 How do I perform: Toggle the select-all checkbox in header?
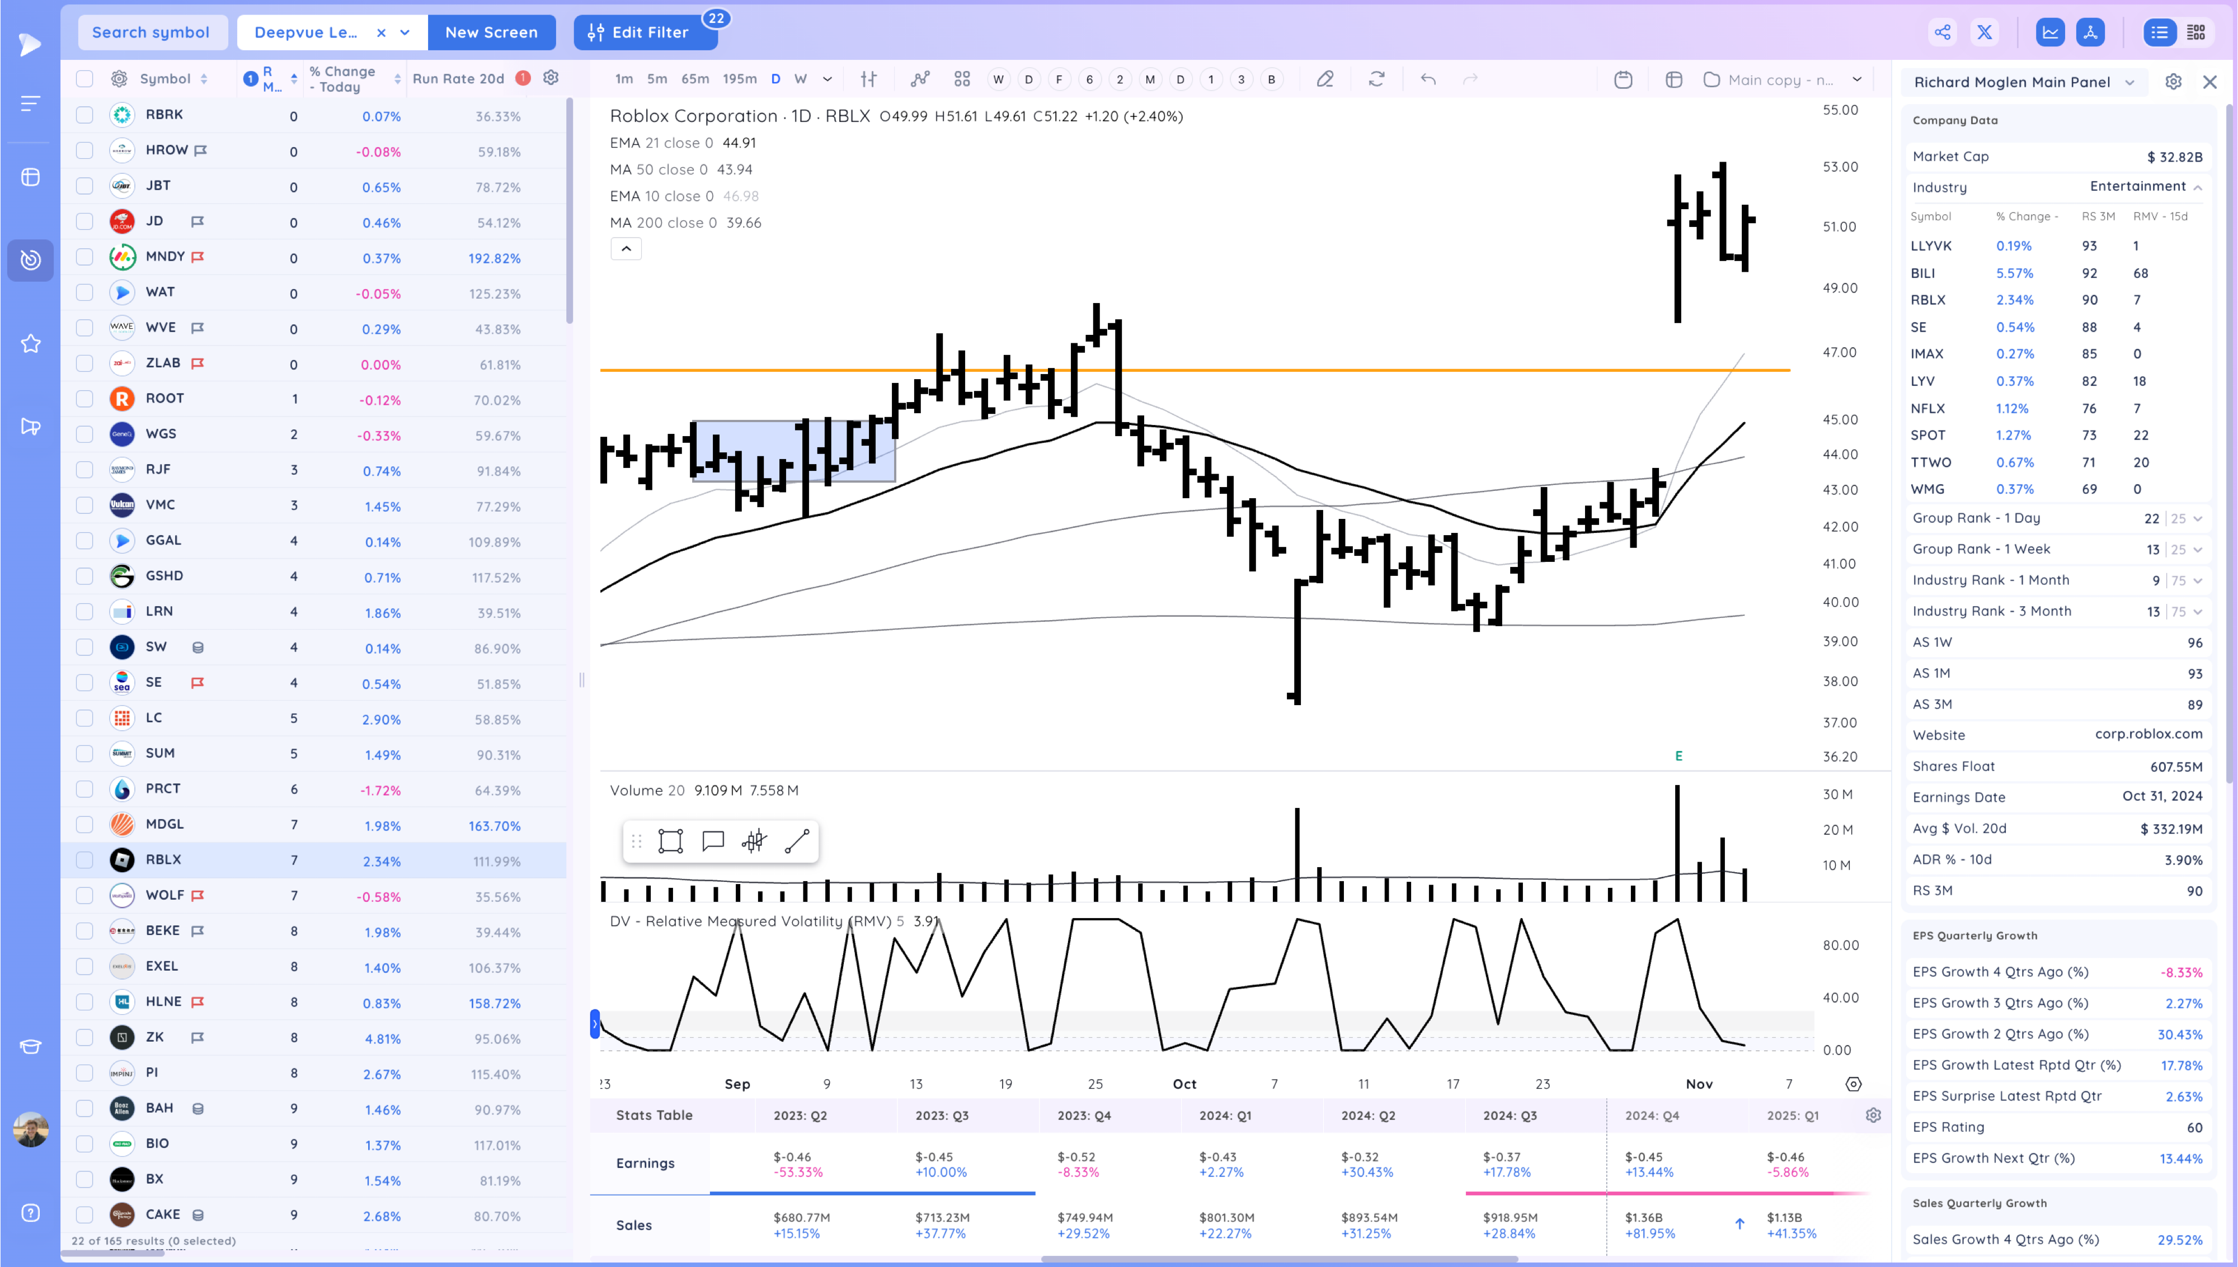[84, 78]
